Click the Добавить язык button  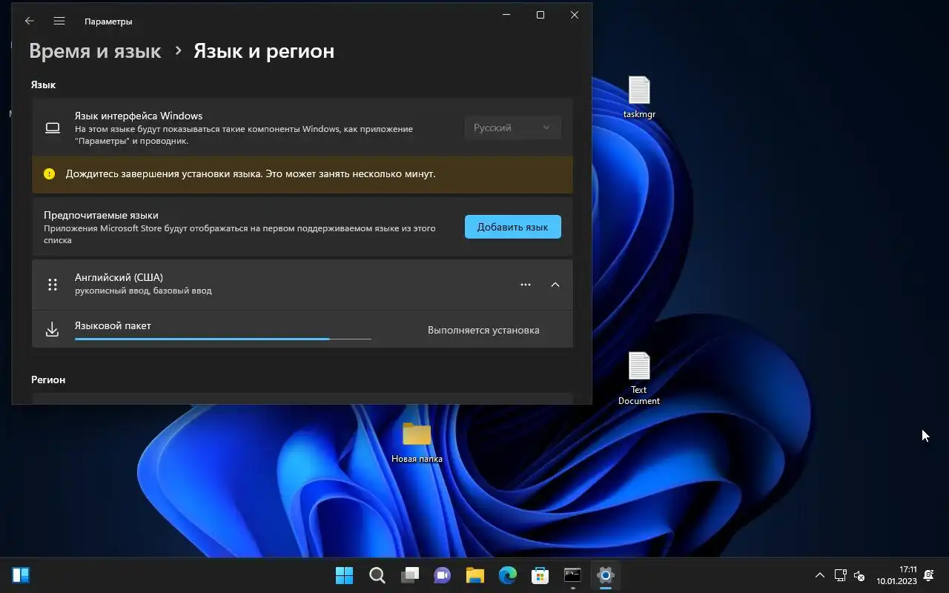point(513,227)
